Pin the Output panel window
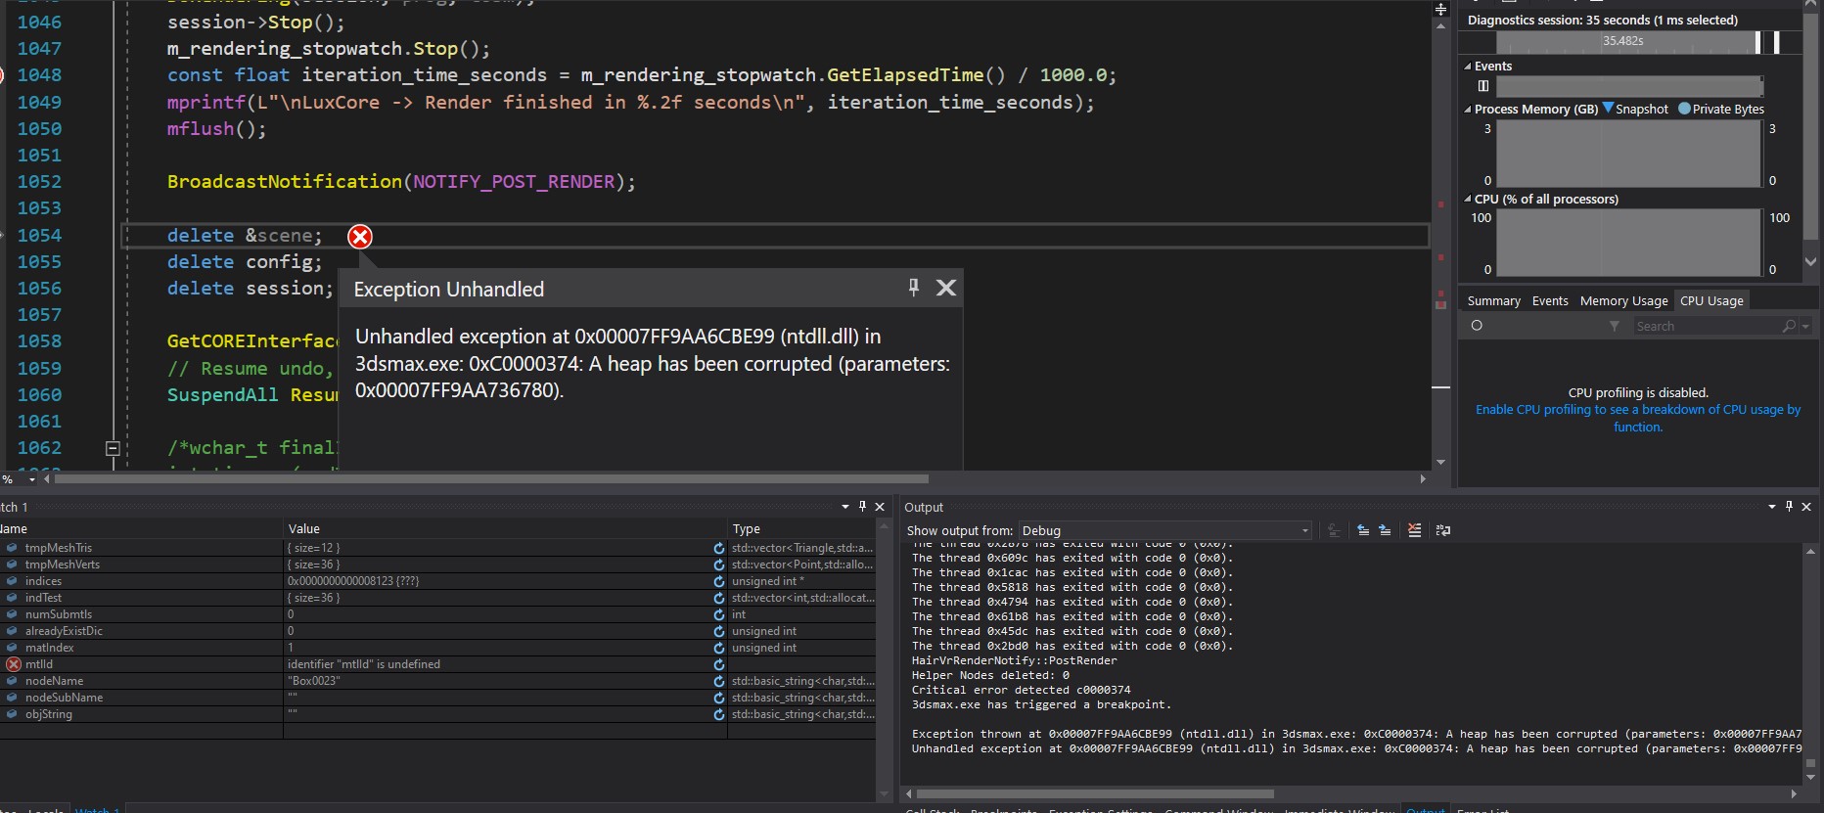 coord(1789,507)
